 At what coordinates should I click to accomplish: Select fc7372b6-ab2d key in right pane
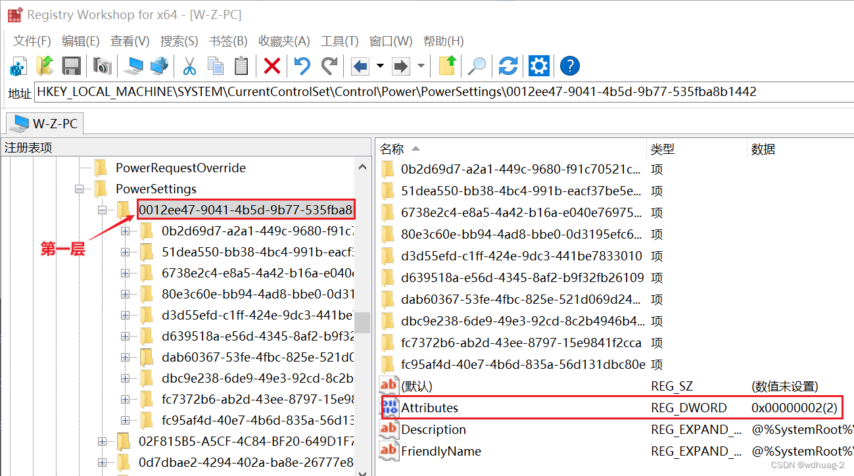pos(522,343)
